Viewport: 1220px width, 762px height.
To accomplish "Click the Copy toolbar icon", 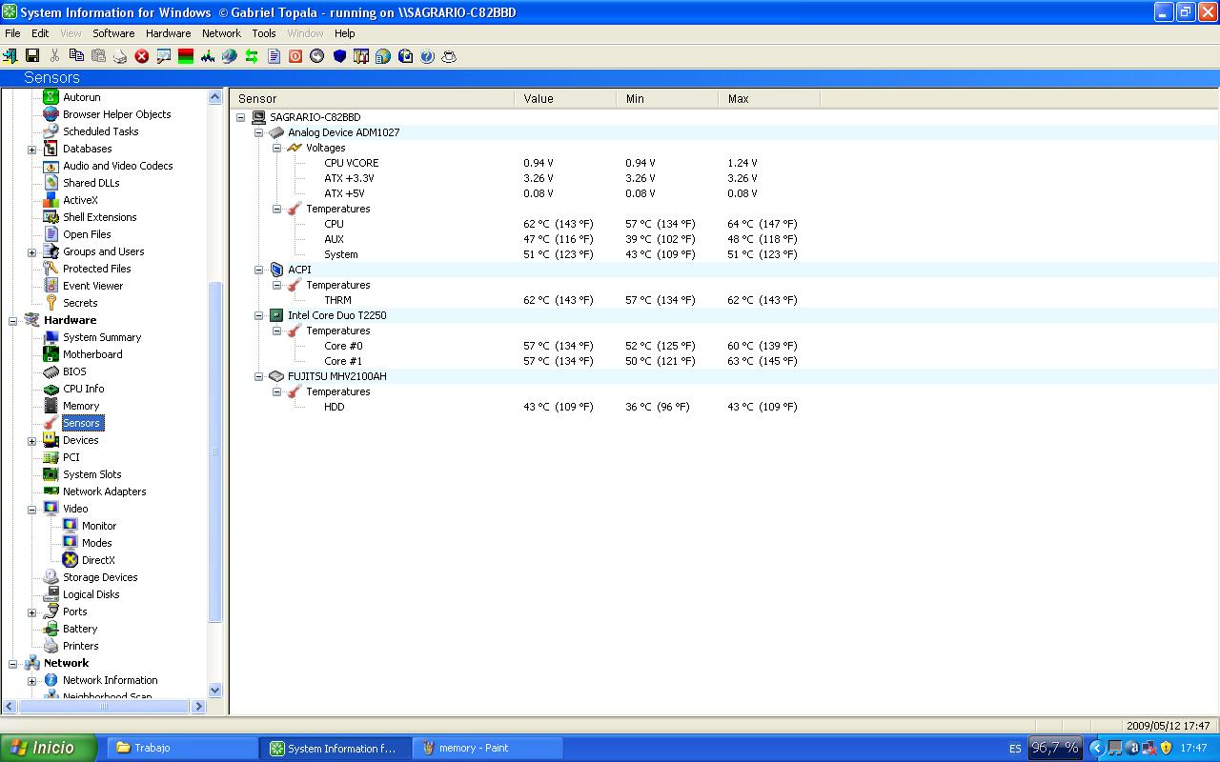I will (76, 56).
